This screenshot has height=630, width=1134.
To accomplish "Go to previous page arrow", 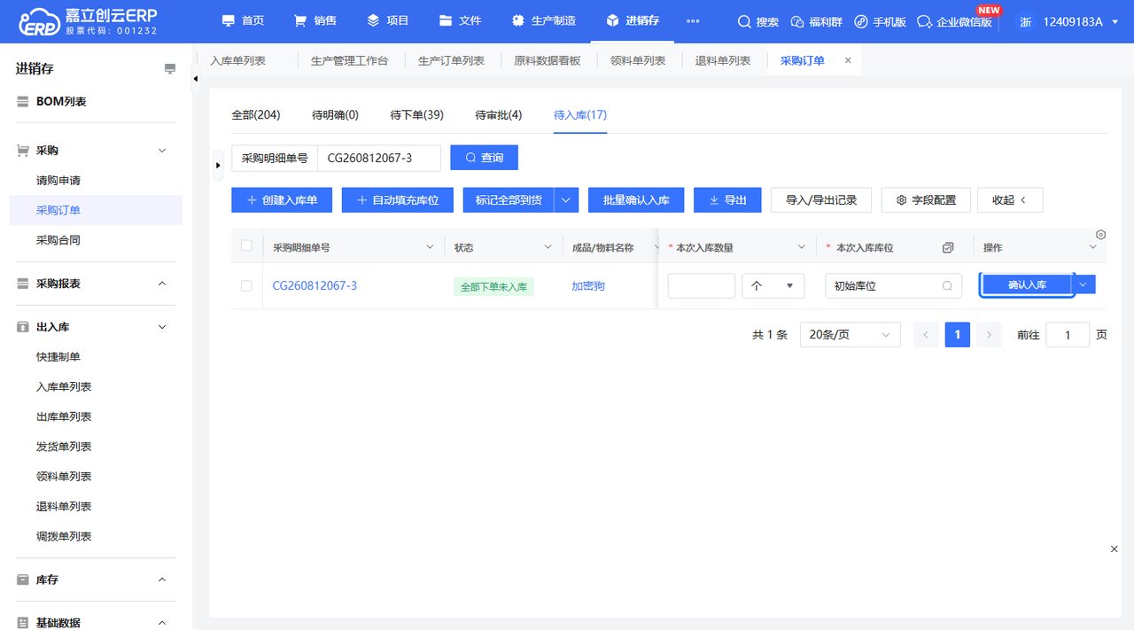I will (926, 335).
